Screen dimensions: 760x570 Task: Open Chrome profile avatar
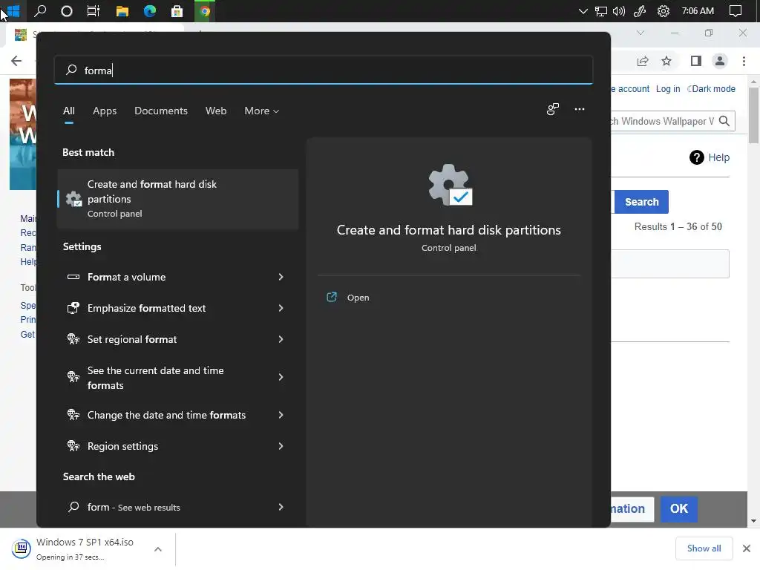click(720, 61)
